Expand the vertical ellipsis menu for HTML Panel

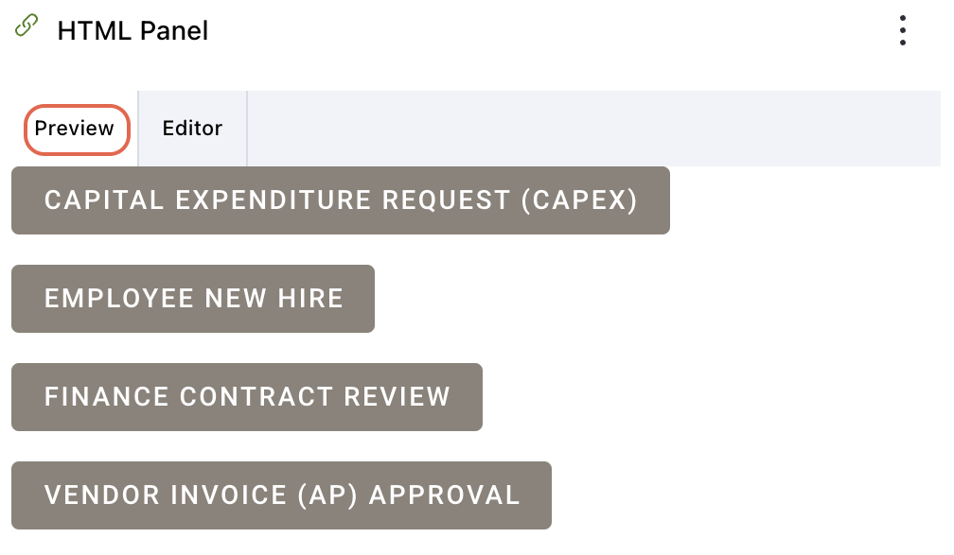pos(903,30)
